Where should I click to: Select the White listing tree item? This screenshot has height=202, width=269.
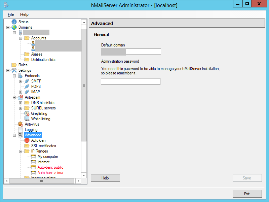(x=41, y=119)
